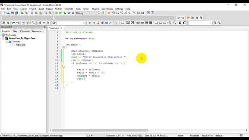Collapse the Sources folder
249x140 pixels.
7,42
